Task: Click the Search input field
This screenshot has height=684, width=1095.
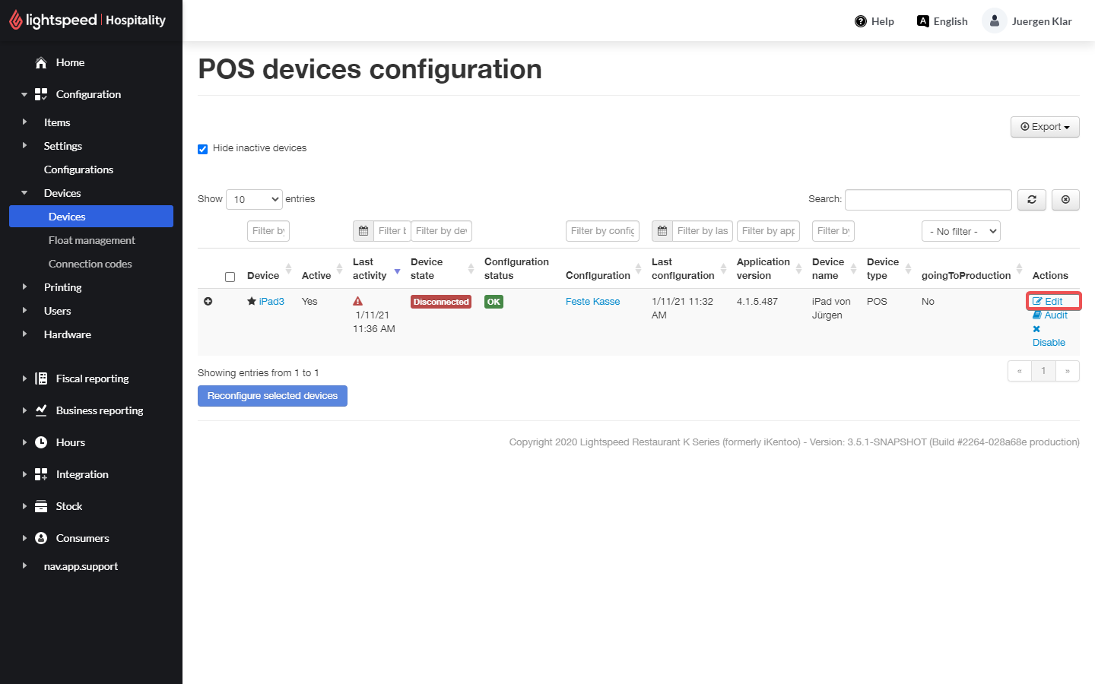Action: pos(928,200)
